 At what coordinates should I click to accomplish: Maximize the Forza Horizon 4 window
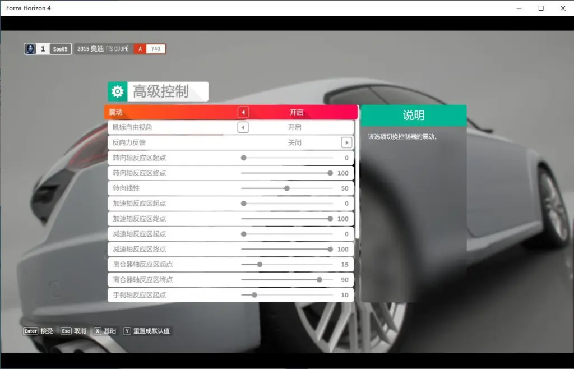(541, 8)
